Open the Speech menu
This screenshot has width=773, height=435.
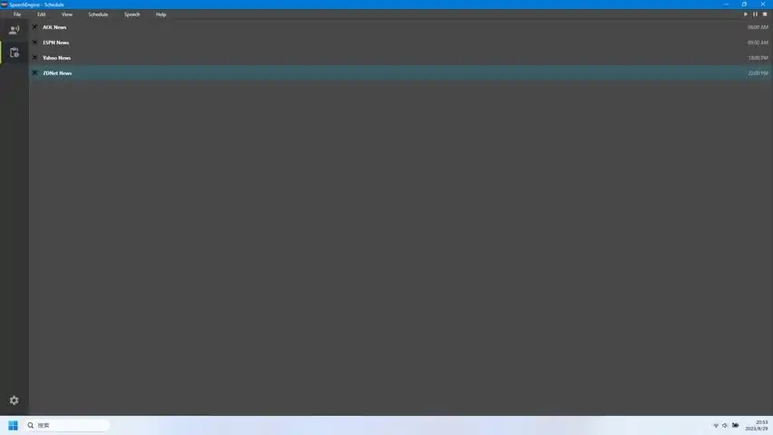132,14
